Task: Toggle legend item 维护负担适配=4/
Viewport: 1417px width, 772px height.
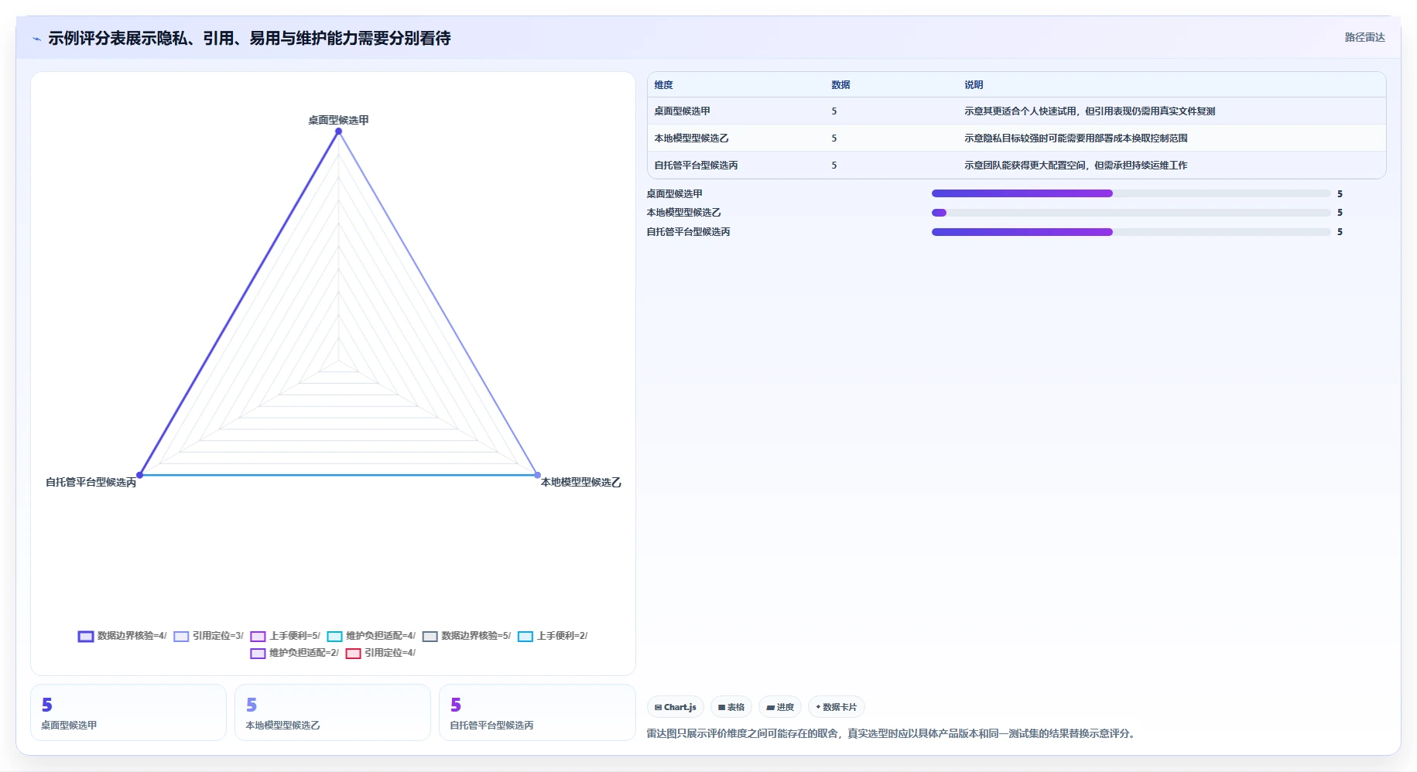Action: click(371, 636)
